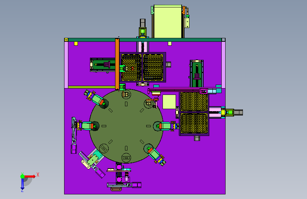Select the gray motor above the upper screw drive
The height and width of the screenshot is (199, 307).
click(143, 23)
